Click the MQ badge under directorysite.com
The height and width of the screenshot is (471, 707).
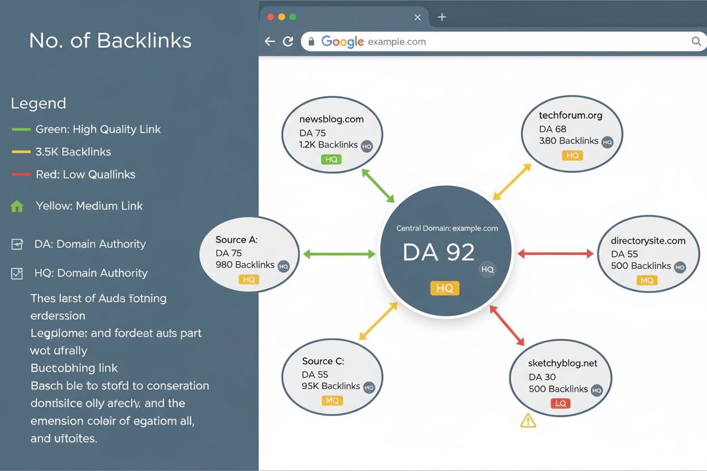(647, 280)
